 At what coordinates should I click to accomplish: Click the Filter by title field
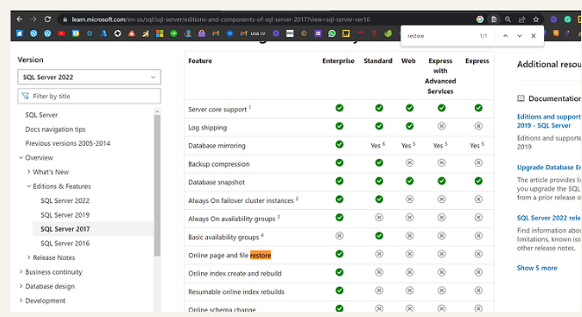[89, 96]
